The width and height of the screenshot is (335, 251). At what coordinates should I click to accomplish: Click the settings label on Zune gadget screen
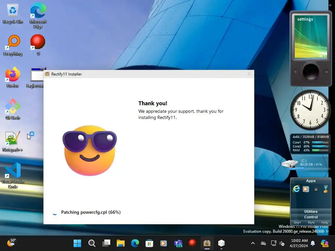305,19
